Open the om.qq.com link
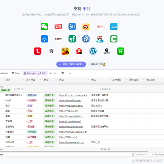 (x=74, y=95)
